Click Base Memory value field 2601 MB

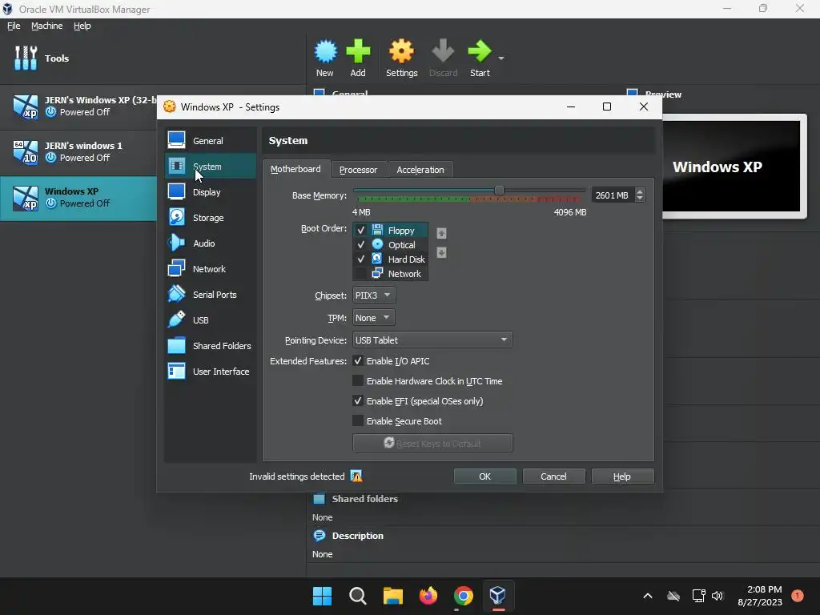pyautogui.click(x=613, y=195)
